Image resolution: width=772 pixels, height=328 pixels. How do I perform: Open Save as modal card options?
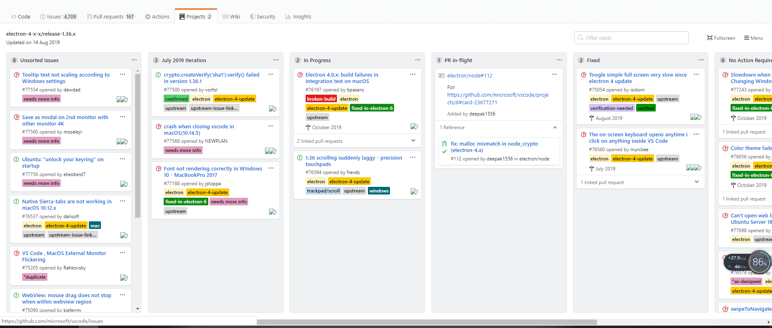pos(123,117)
